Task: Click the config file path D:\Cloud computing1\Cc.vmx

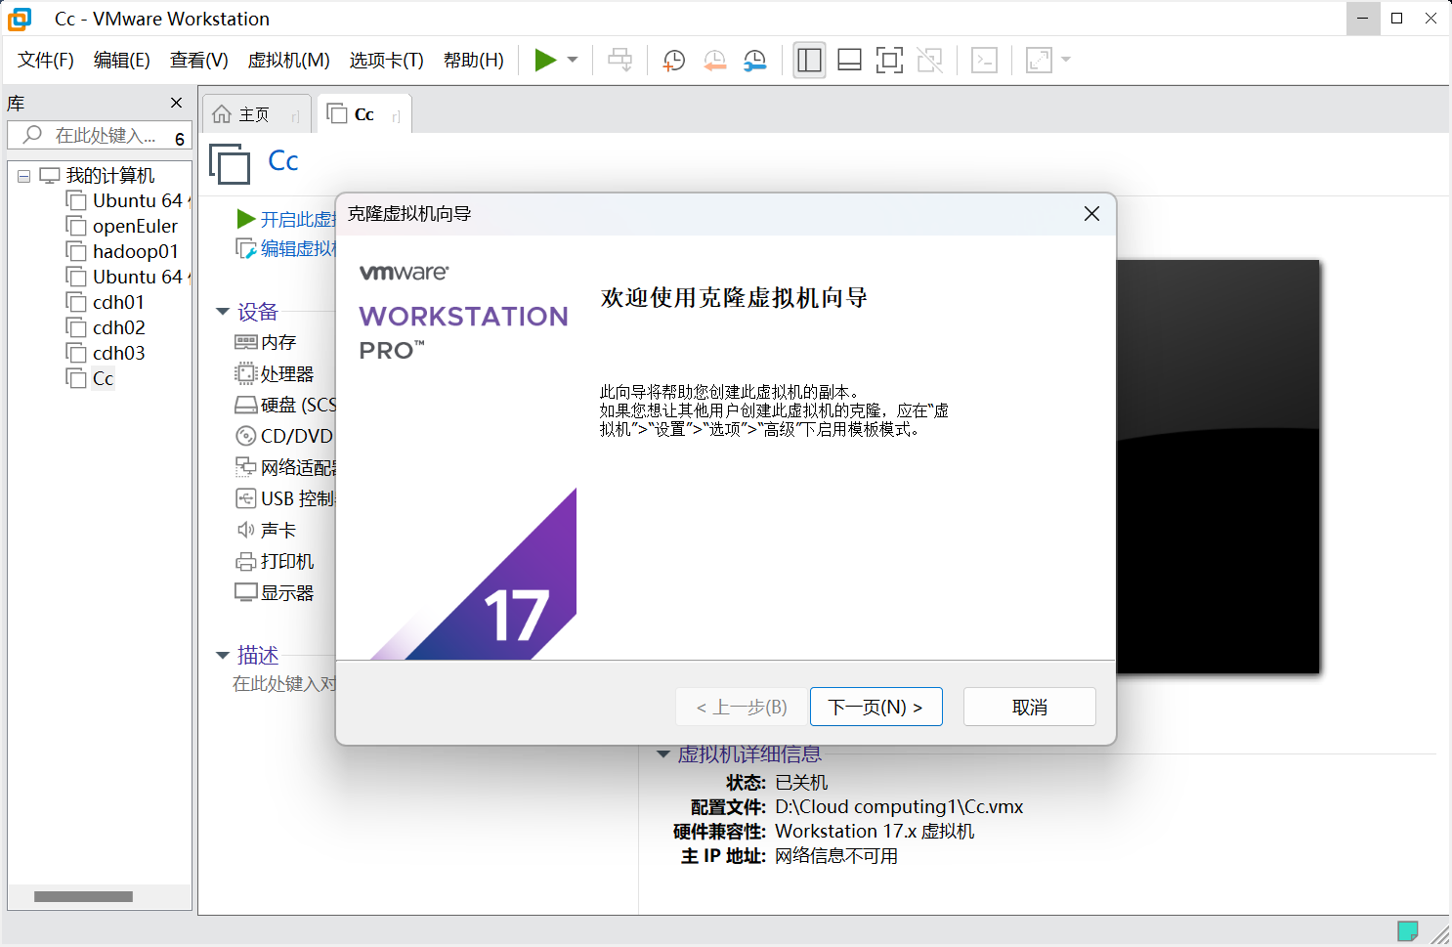Action: tap(899, 807)
